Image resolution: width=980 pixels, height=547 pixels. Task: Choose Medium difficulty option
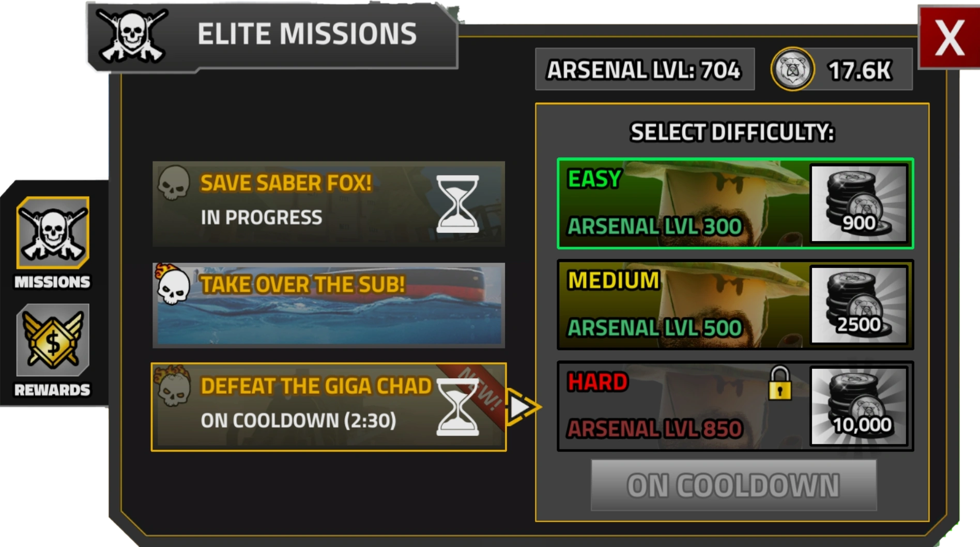coord(735,305)
